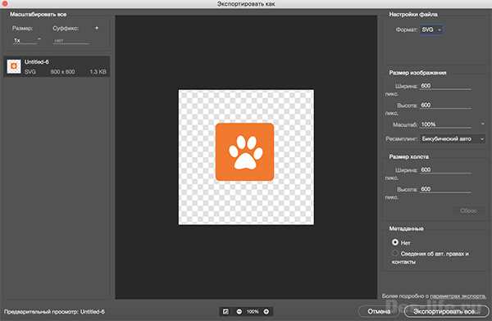Click the 600 x 600 dimensions text
Image resolution: width=492 pixels, height=321 pixels.
63,72
